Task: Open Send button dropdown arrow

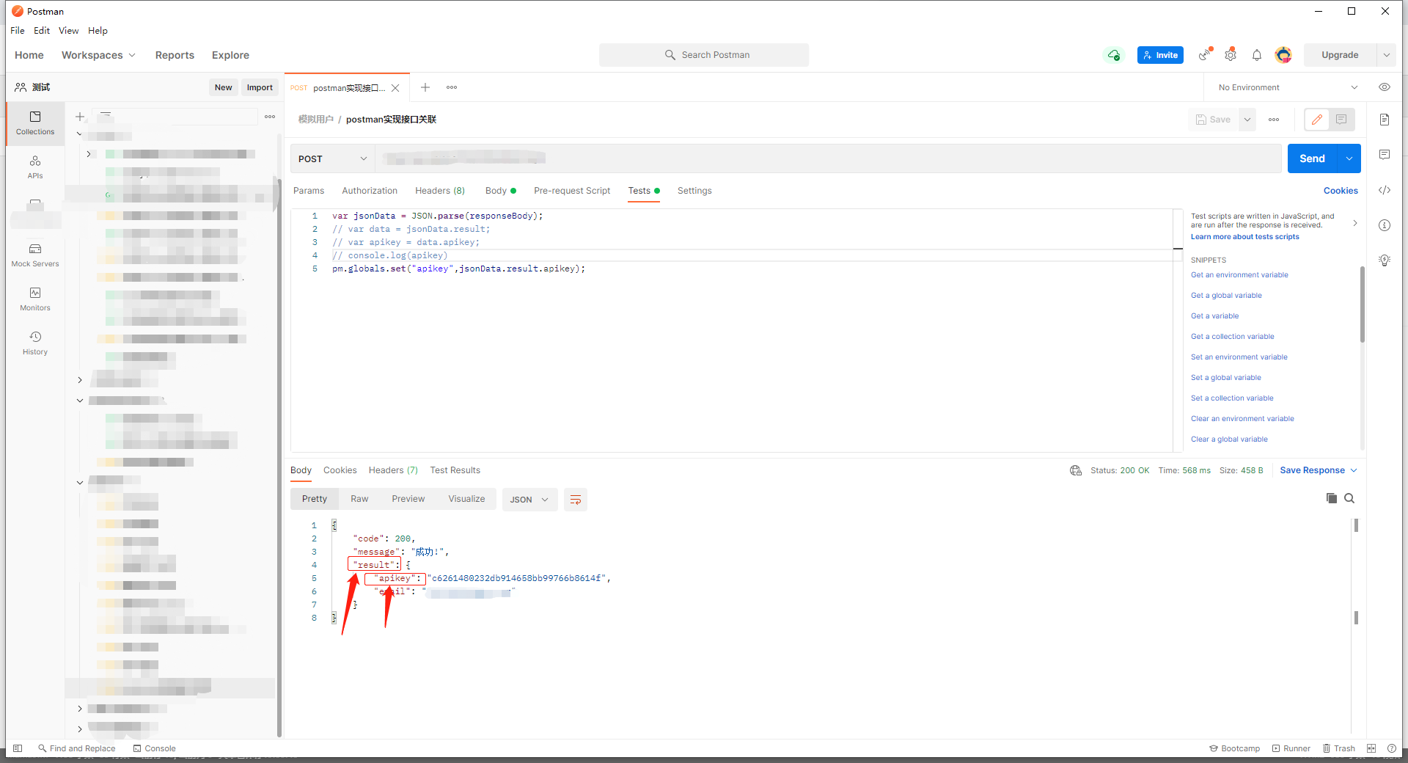Action: pyautogui.click(x=1349, y=158)
